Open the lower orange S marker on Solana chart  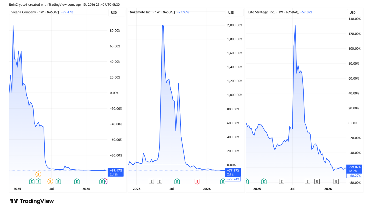50,181
